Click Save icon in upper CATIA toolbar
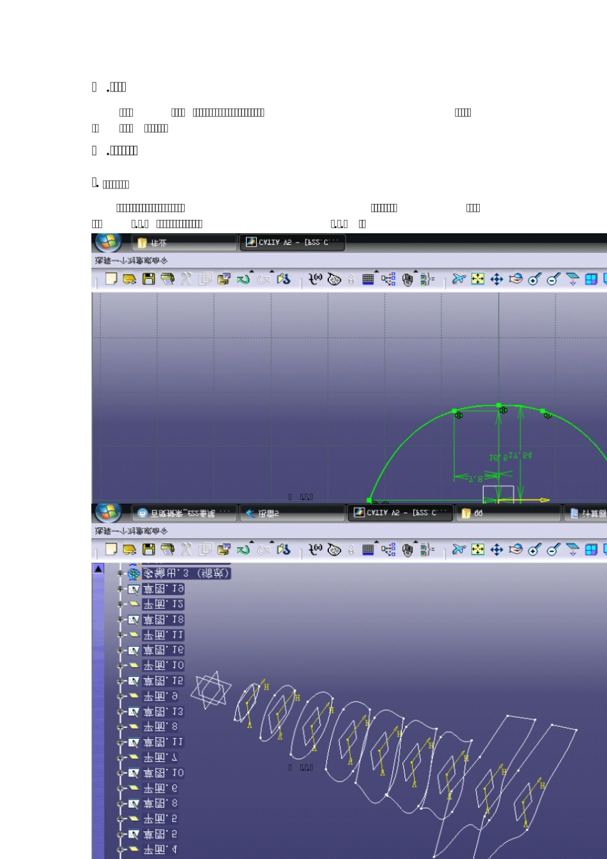The width and height of the screenshot is (607, 859). (x=148, y=279)
